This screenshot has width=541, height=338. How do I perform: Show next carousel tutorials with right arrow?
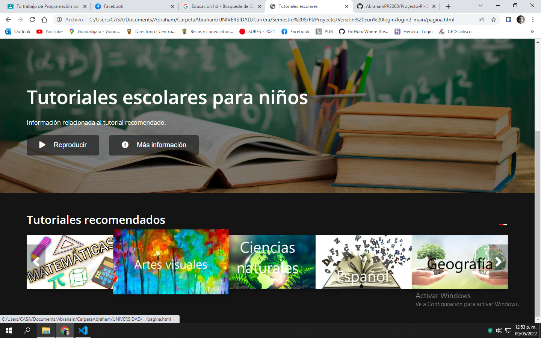click(x=499, y=262)
